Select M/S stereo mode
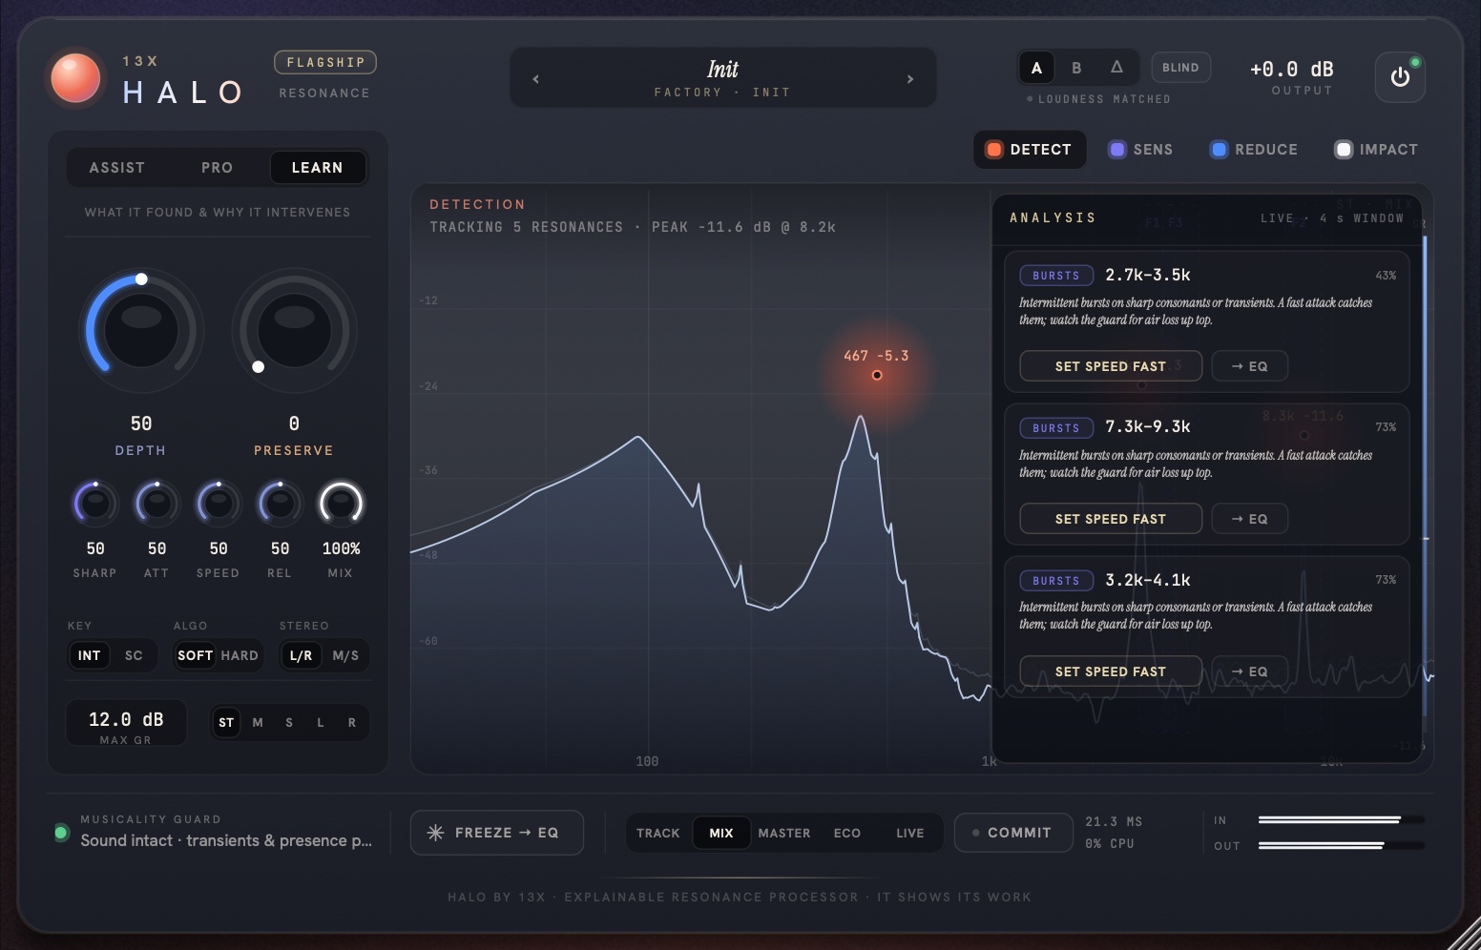 point(345,655)
